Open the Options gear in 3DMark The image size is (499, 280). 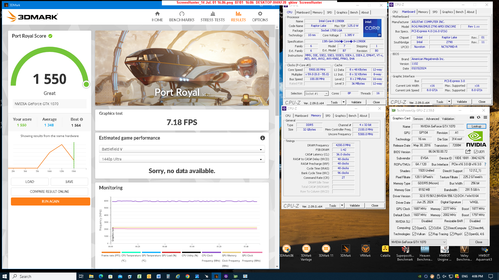[x=260, y=17]
